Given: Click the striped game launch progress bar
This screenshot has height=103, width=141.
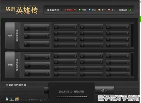Looking at the screenshot, I should pos(72,96).
